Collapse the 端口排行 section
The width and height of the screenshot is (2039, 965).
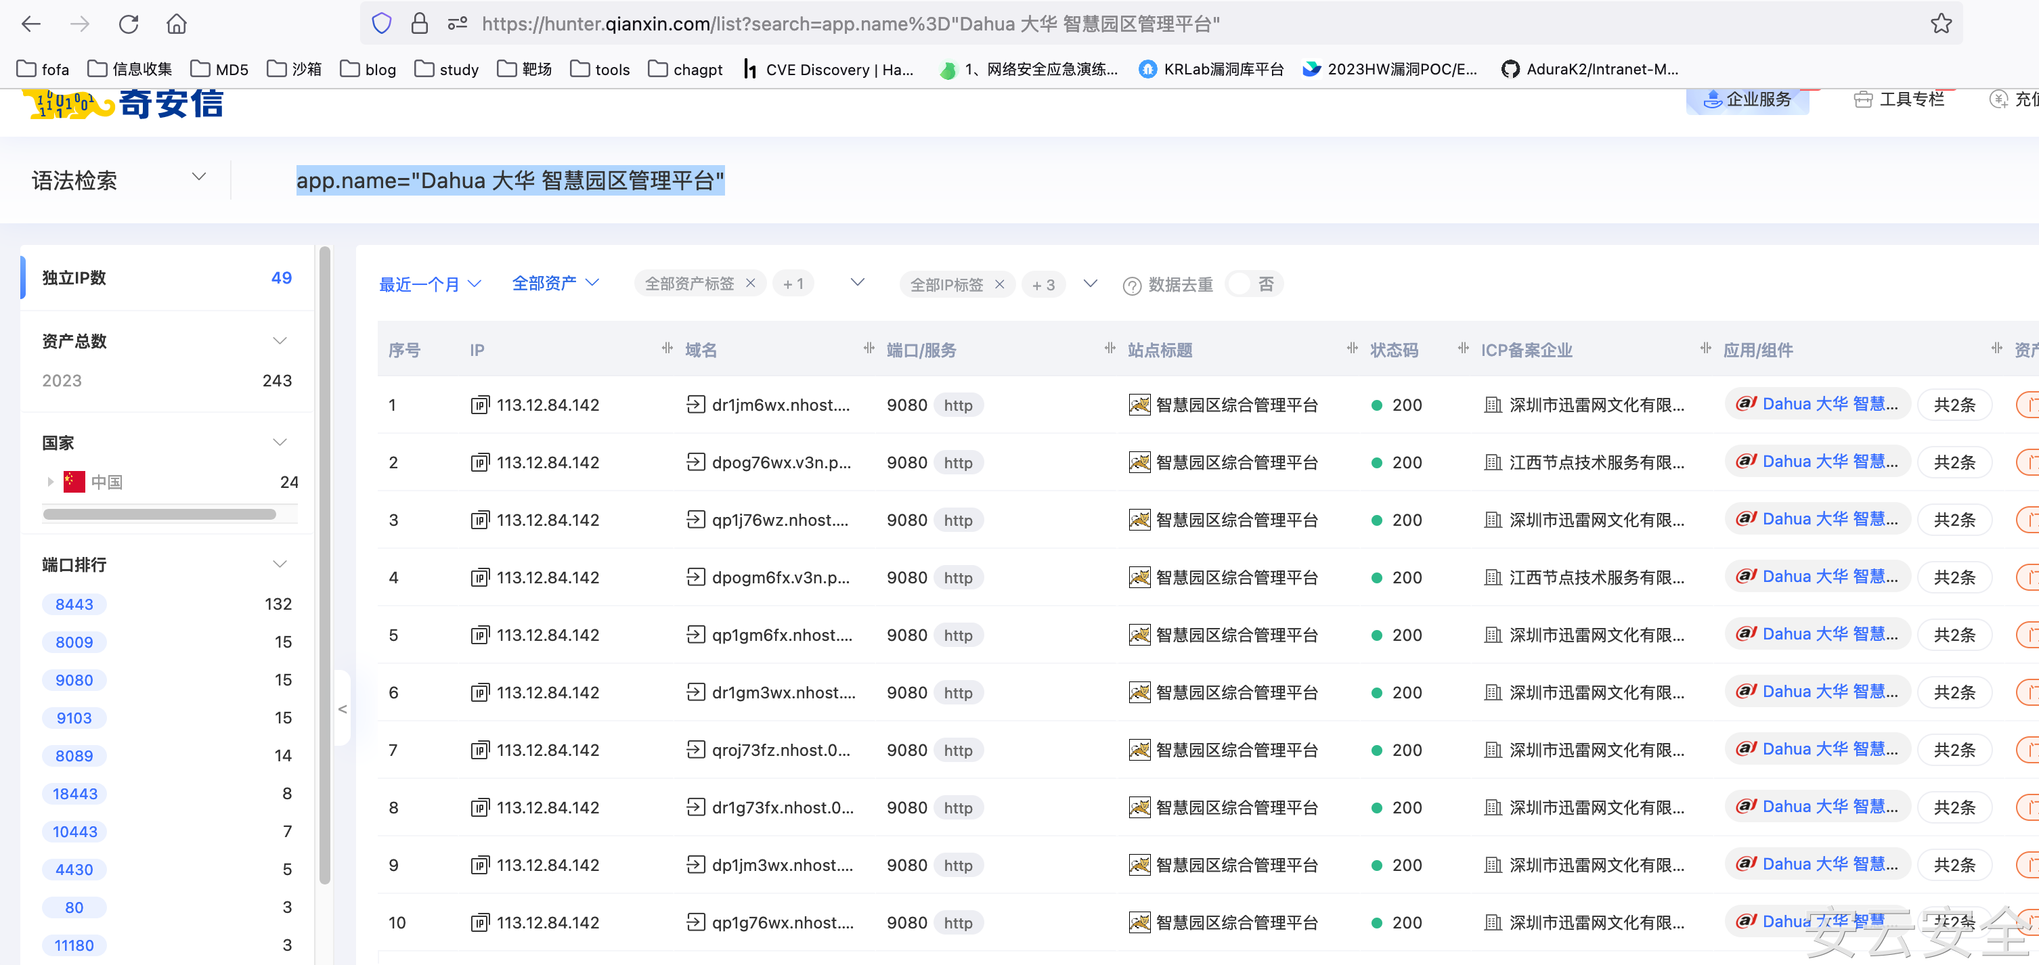280,564
